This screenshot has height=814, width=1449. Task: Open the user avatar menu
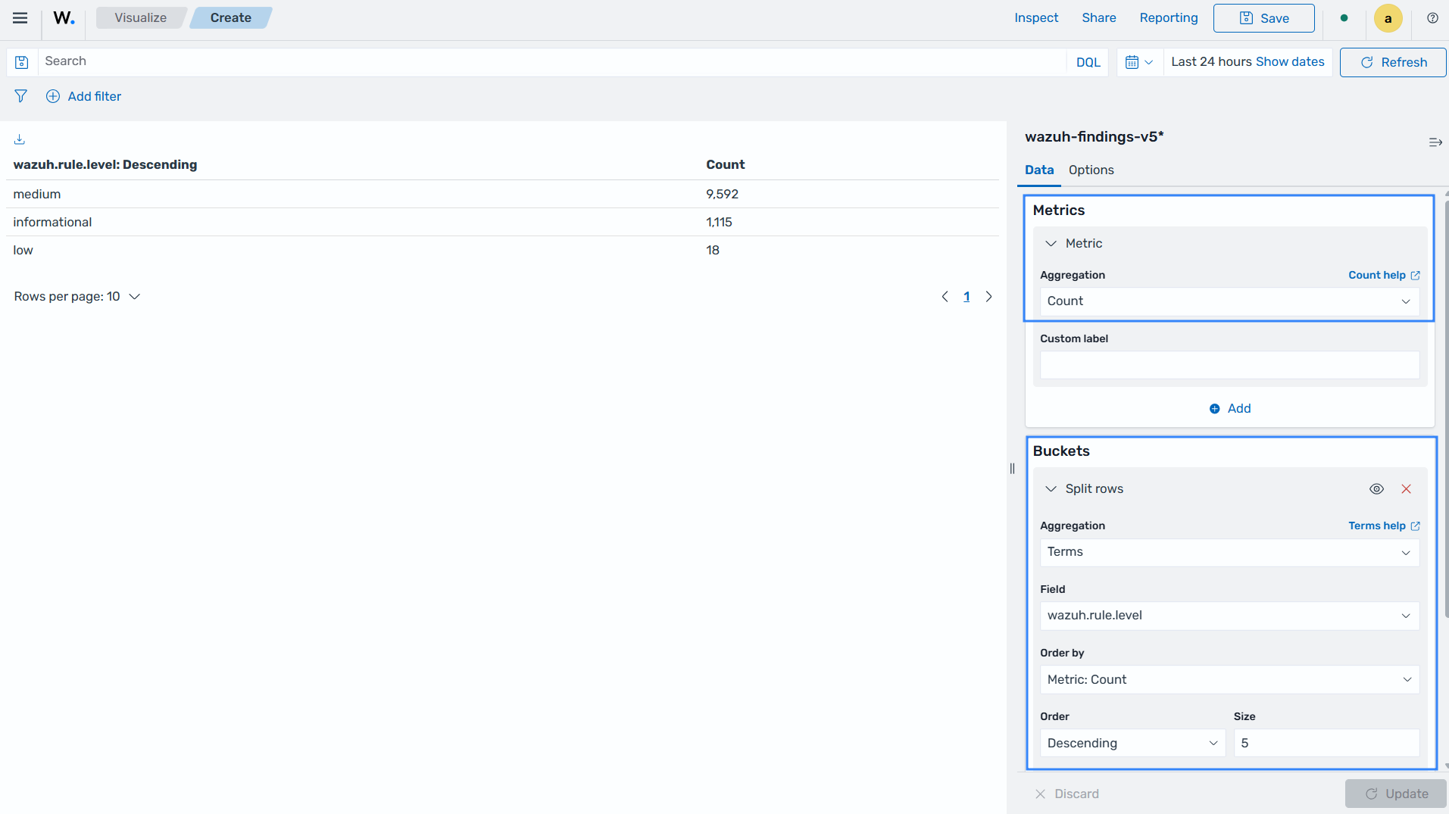1388,18
